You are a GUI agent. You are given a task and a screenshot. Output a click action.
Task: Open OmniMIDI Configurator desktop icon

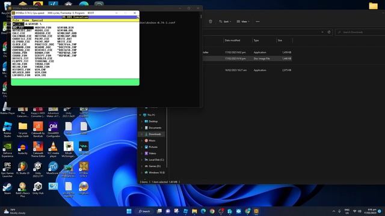pos(54,130)
